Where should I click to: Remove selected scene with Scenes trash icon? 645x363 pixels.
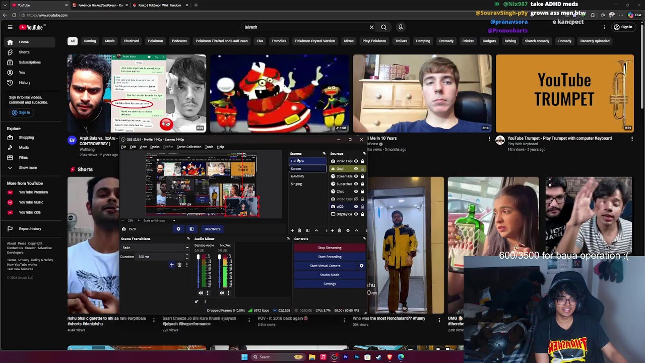click(299, 230)
